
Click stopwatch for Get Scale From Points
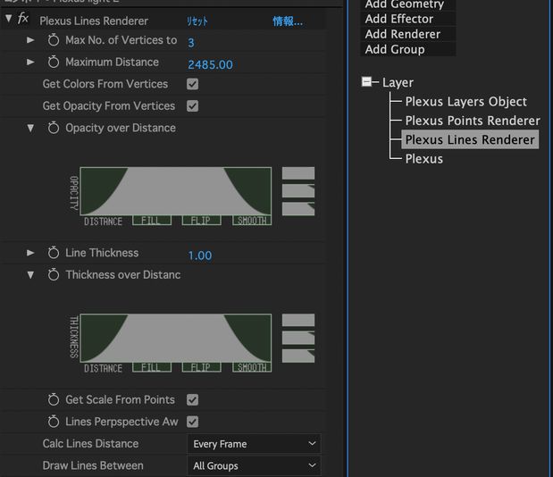[54, 400]
